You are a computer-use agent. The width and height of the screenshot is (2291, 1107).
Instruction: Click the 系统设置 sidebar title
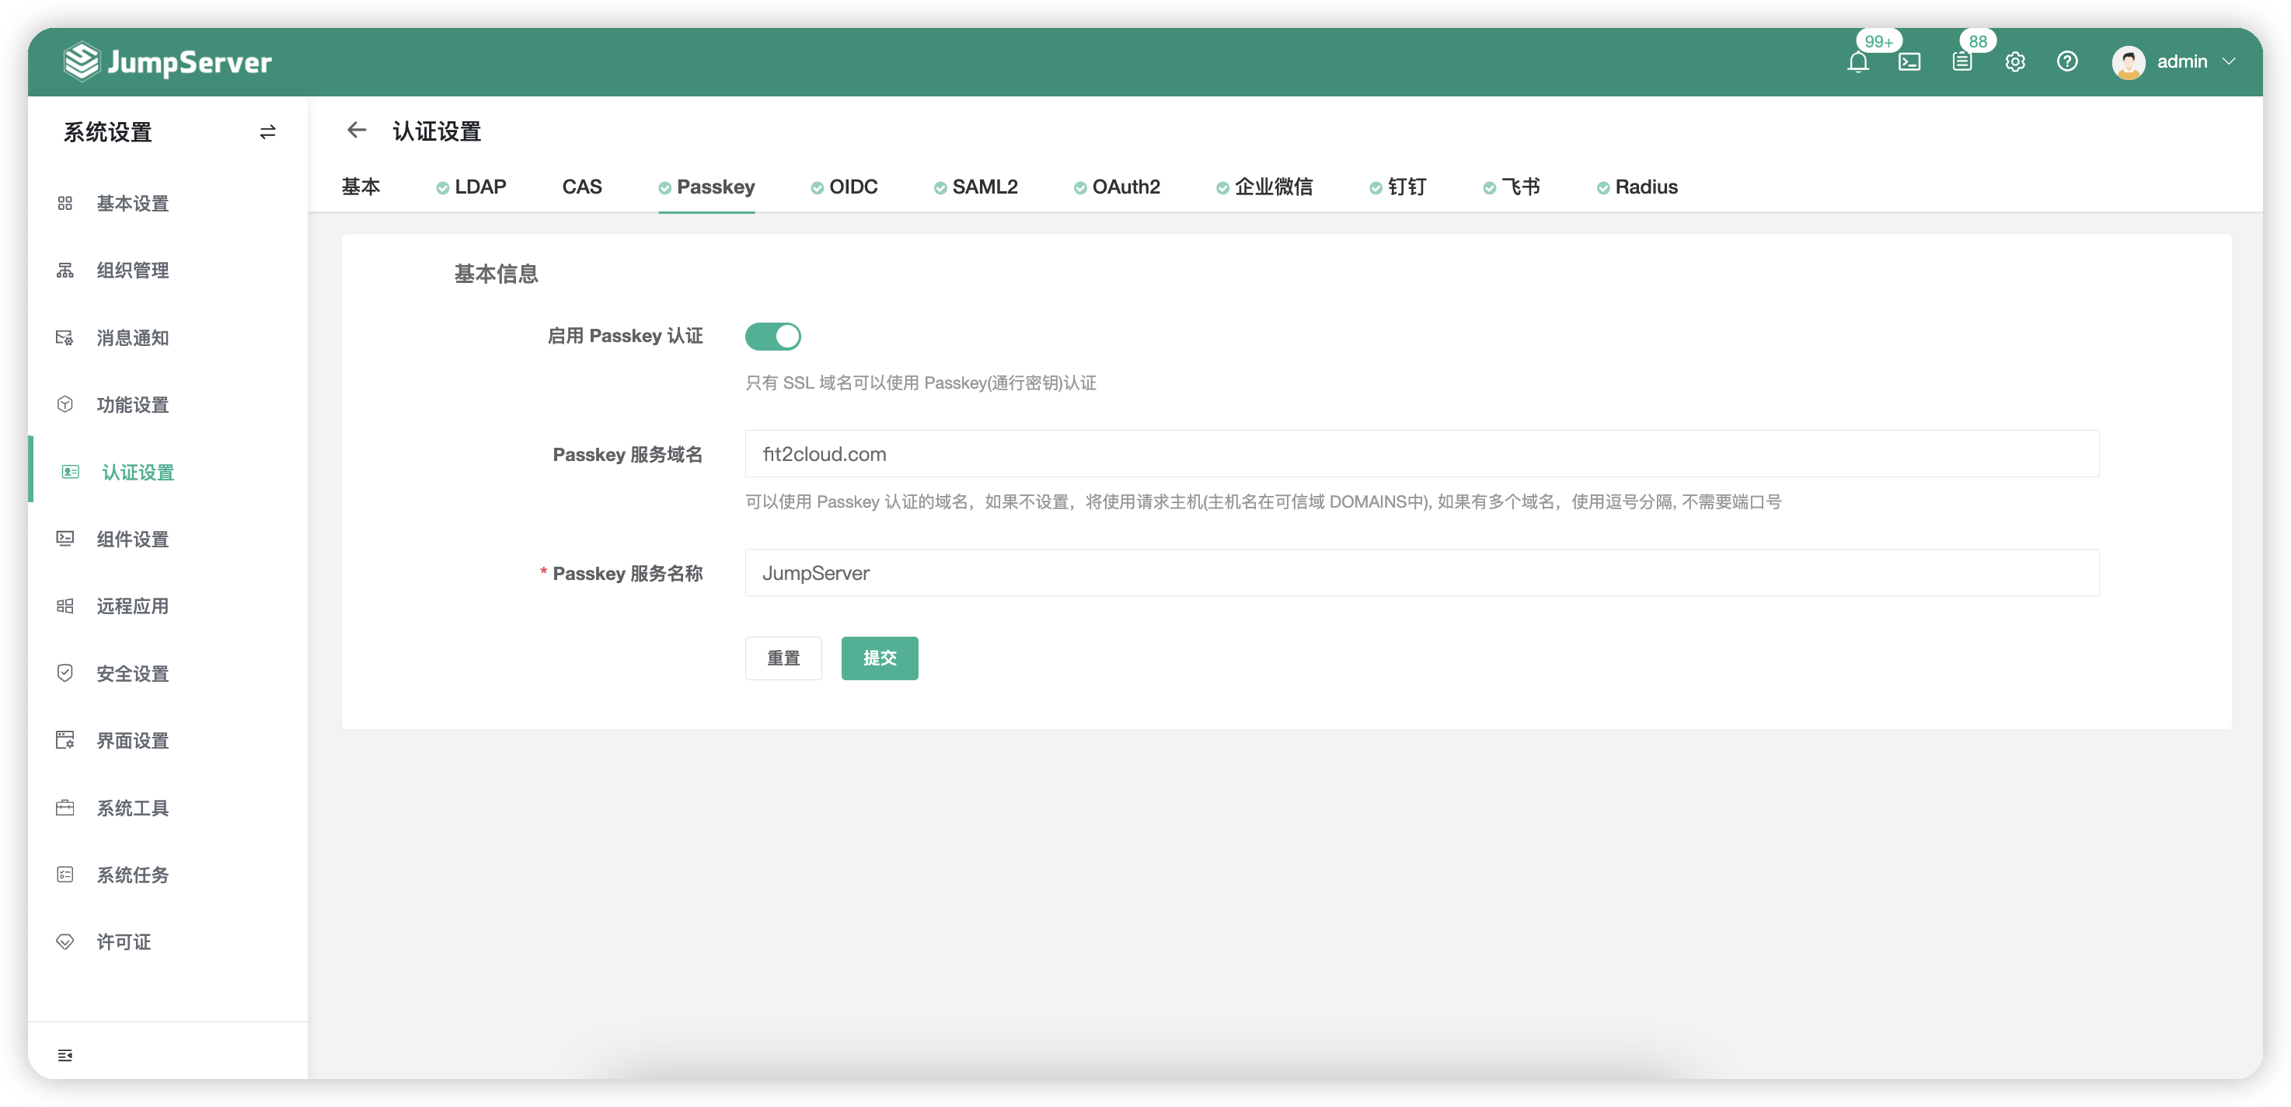click(107, 133)
